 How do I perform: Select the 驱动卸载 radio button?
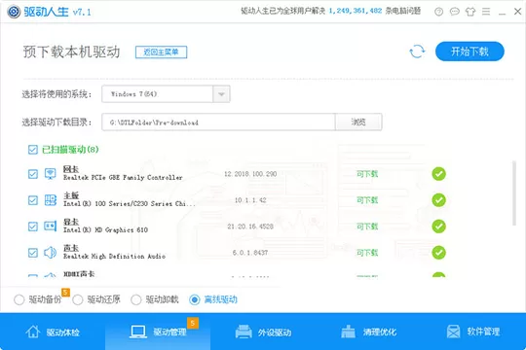tap(135, 299)
